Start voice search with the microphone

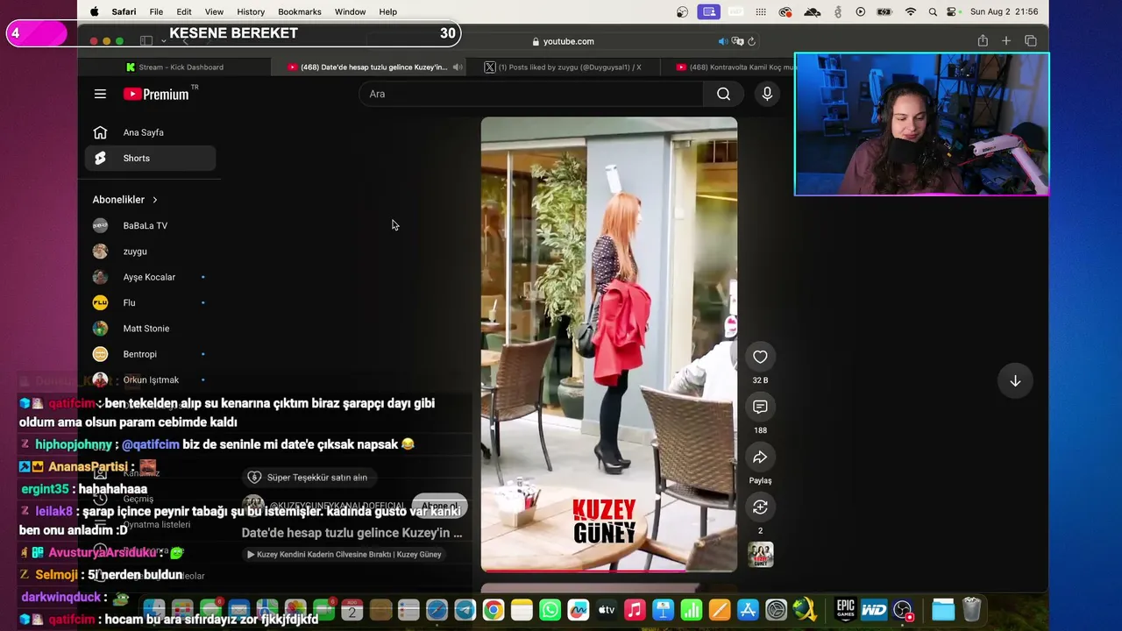click(x=767, y=94)
